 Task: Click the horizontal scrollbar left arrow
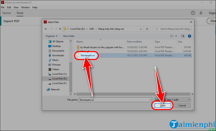75,94
